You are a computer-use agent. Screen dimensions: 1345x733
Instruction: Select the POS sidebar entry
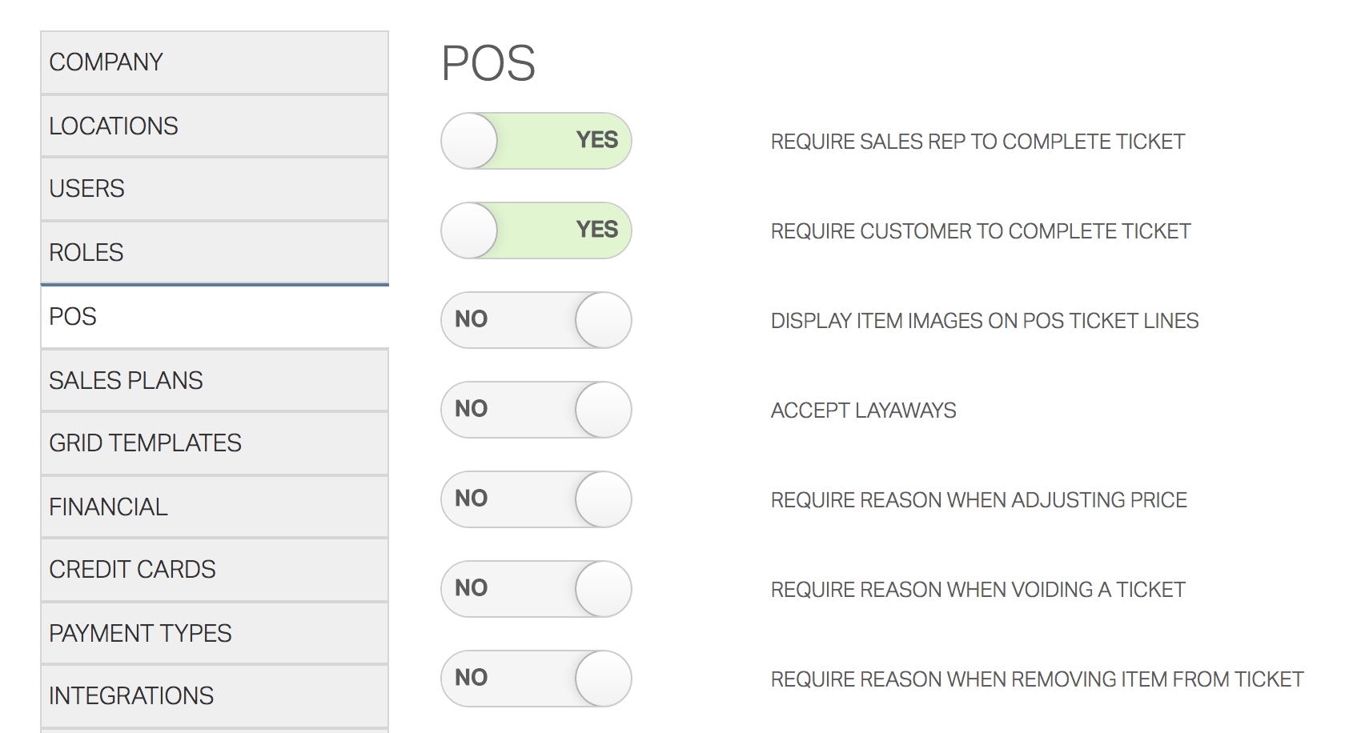(213, 317)
